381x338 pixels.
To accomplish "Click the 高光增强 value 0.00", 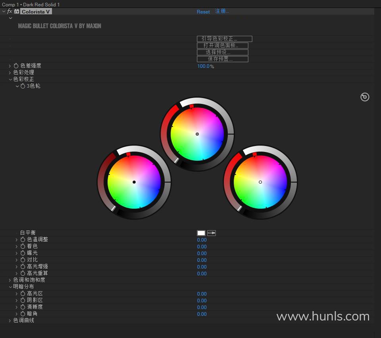I will click(x=202, y=267).
